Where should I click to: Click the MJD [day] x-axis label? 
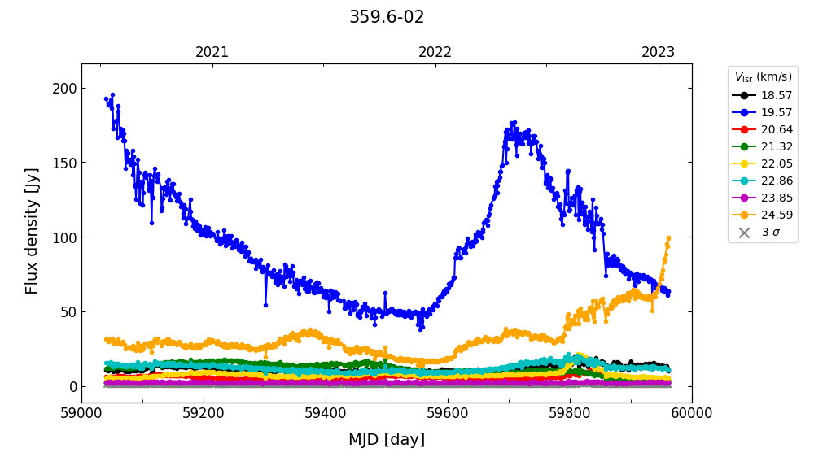click(x=387, y=440)
